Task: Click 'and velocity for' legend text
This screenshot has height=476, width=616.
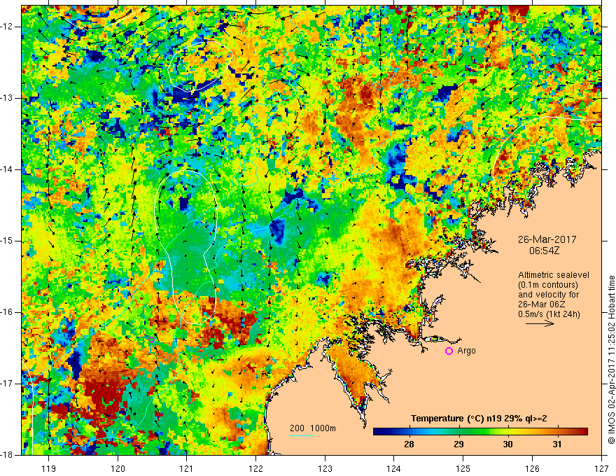Action: point(548,295)
